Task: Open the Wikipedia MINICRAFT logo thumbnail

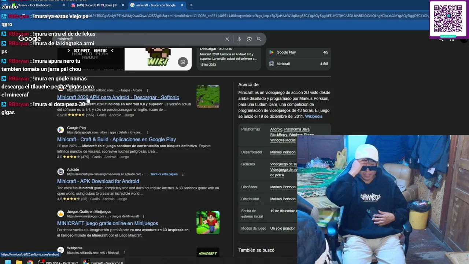Action: pos(208,252)
